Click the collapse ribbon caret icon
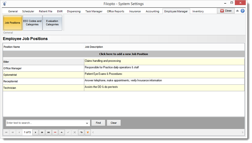 pos(237,11)
